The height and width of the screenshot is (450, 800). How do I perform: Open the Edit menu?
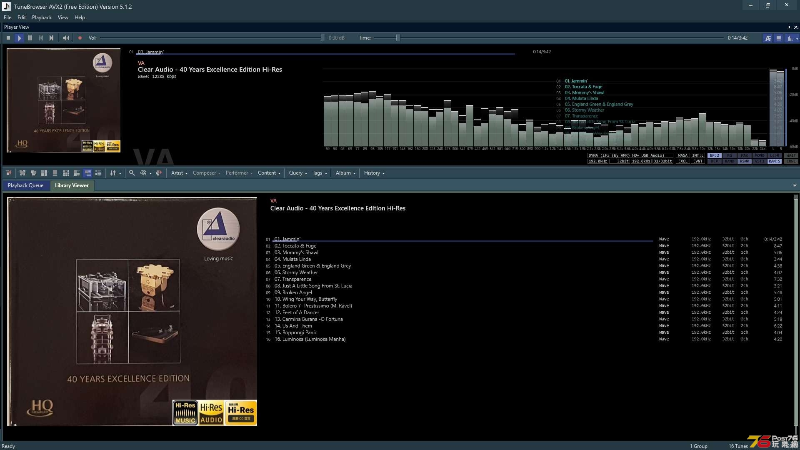22,17
